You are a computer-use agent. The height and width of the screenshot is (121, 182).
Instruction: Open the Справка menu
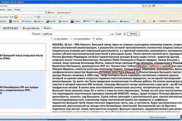coord(17,10)
